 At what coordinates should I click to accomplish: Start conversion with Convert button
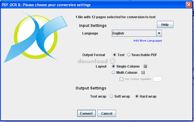tap(86, 113)
